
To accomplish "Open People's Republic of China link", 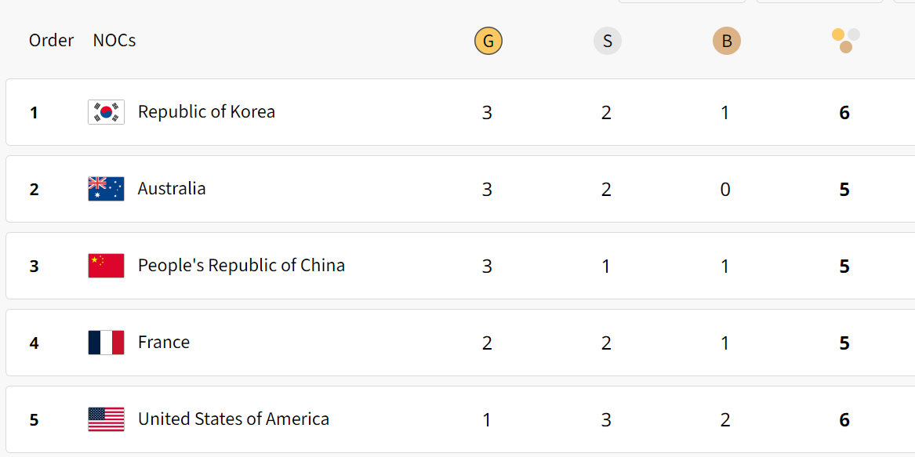I will pos(241,266).
